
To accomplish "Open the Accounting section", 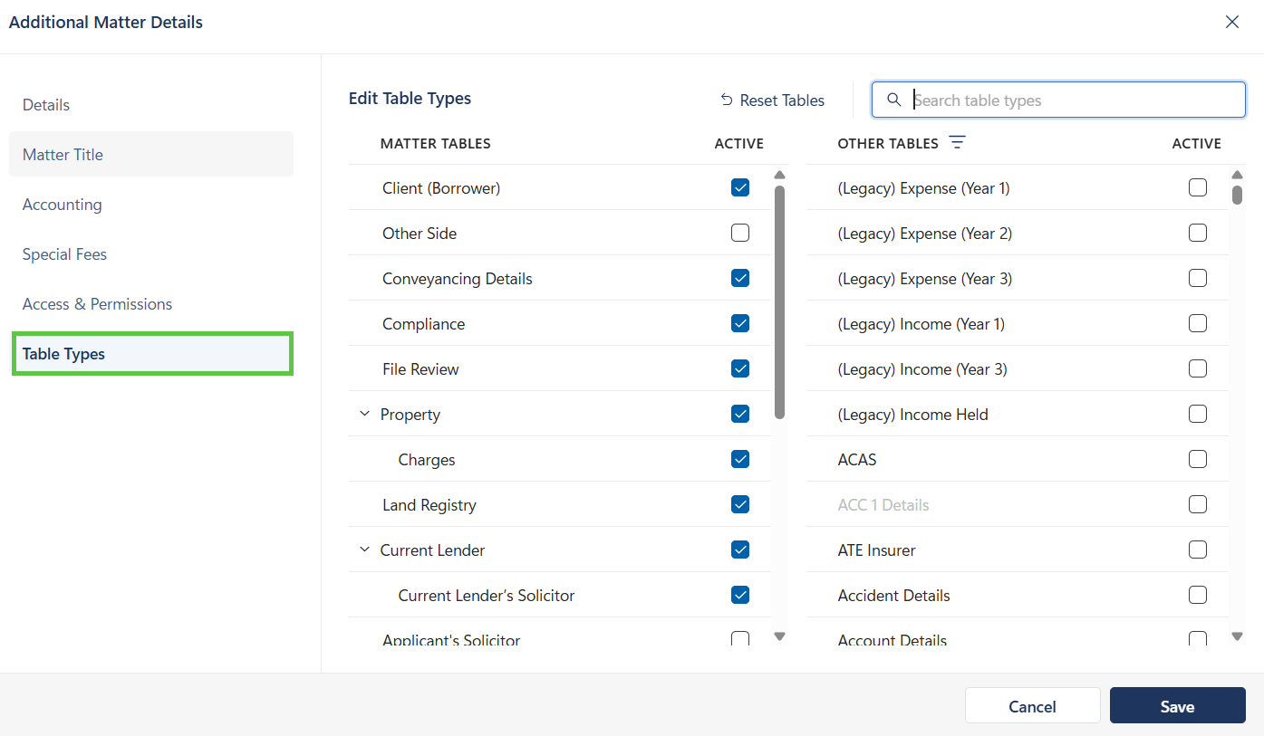I will tap(63, 205).
